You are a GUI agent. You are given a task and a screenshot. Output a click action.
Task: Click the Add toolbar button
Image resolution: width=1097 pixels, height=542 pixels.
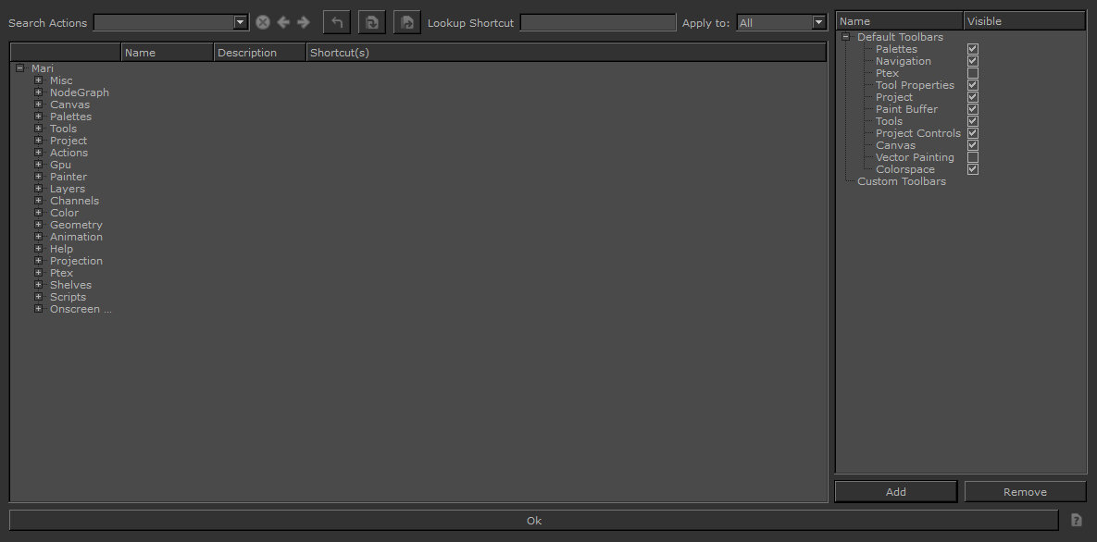click(x=895, y=491)
